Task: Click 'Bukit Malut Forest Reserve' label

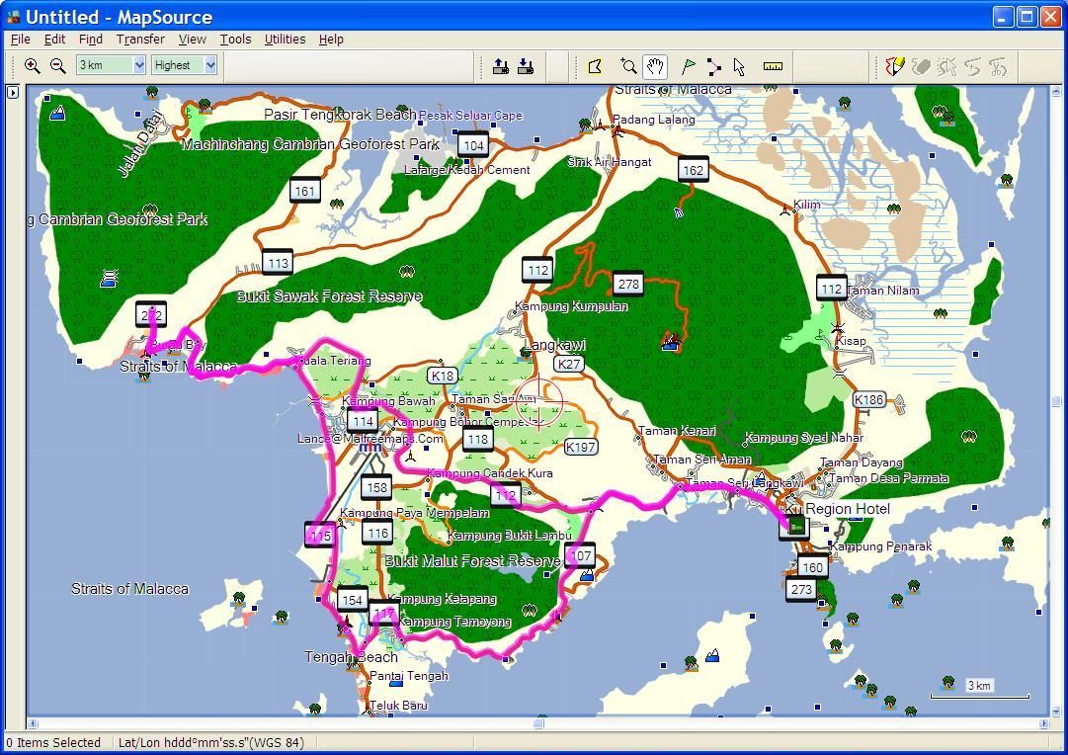Action: click(x=472, y=560)
